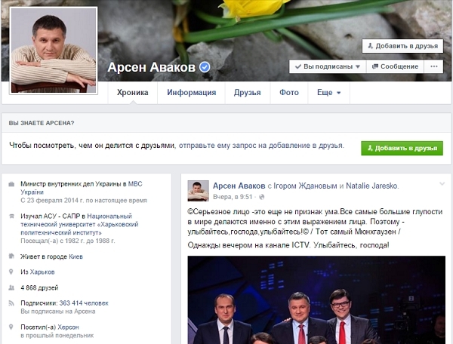The width and height of the screenshot is (453, 344).
Task: Click the Посещал(-а) с 1982 г. до 1988 г. text
Action: (68, 241)
